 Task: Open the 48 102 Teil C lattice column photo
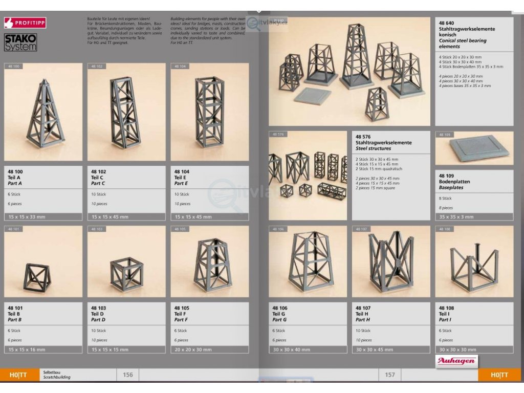[x=126, y=112]
